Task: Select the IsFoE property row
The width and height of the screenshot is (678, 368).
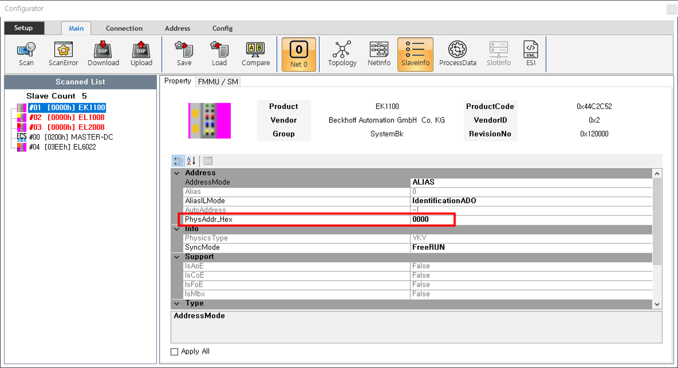Action: [x=418, y=284]
